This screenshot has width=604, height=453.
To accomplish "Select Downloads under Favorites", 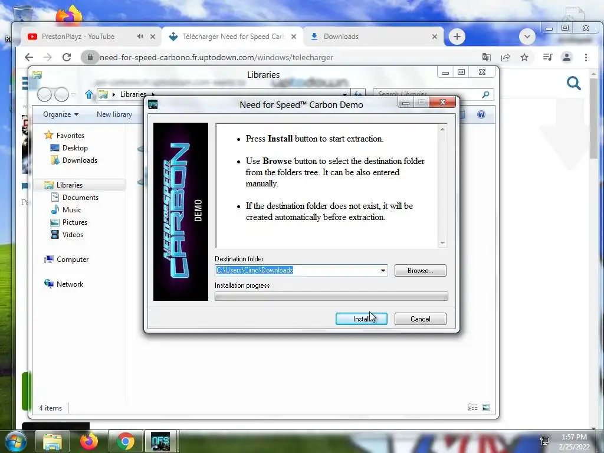I will [x=74, y=160].
